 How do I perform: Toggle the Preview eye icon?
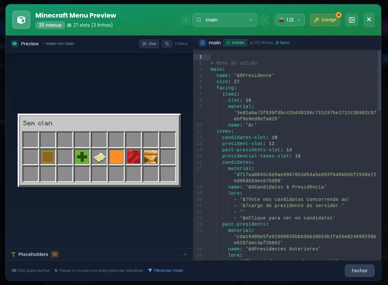click(15, 44)
